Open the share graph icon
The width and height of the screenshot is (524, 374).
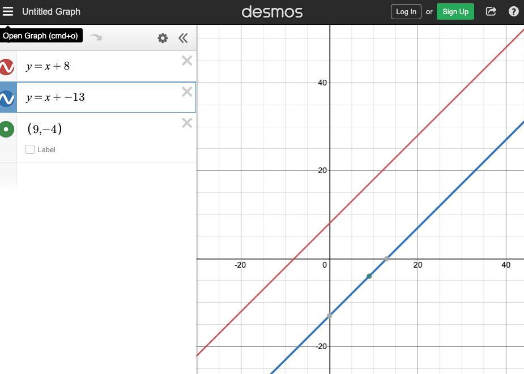[491, 11]
